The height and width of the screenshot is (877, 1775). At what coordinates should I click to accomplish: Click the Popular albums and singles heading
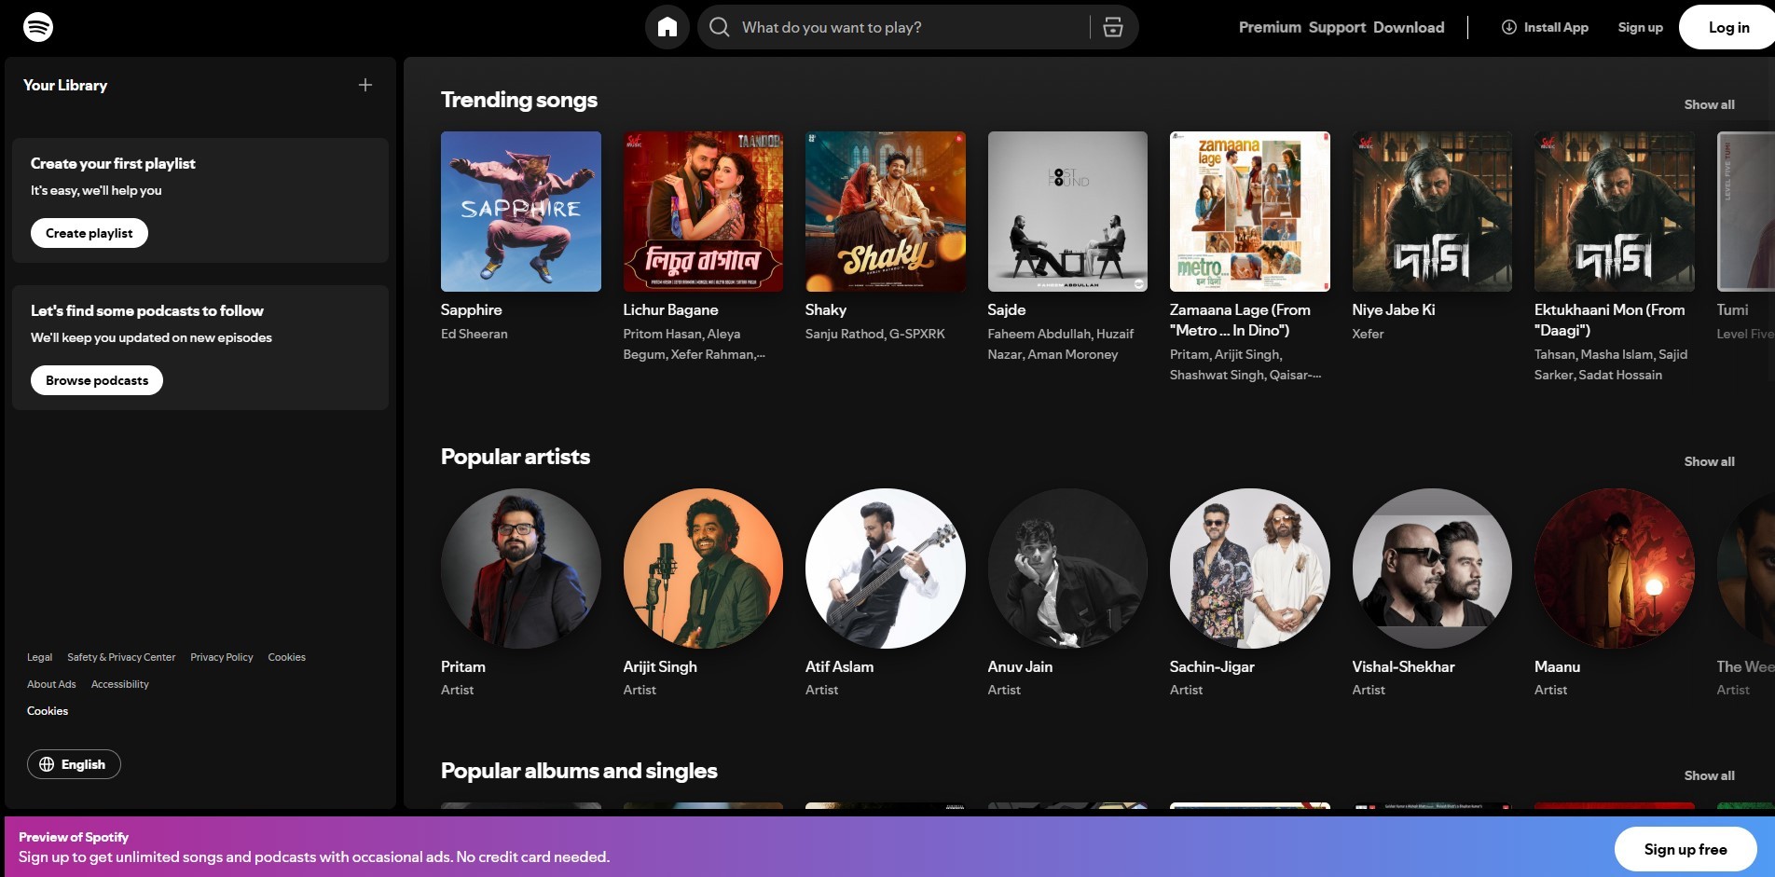click(x=579, y=771)
